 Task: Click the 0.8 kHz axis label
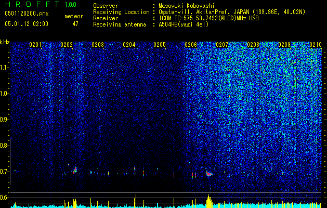[x=4, y=146]
